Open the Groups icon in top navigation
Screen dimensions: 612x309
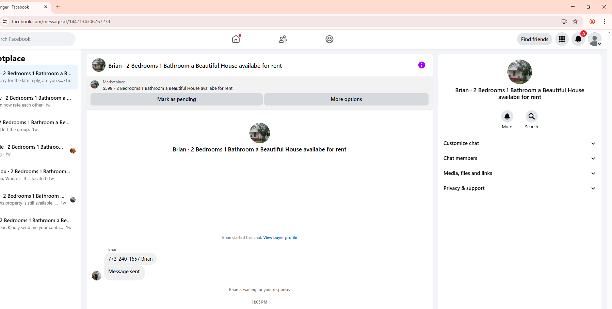pos(329,39)
